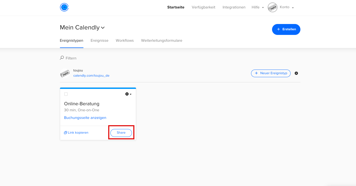The image size is (356, 186).
Task: Click the filter magnifying glass icon
Action: pos(62,58)
